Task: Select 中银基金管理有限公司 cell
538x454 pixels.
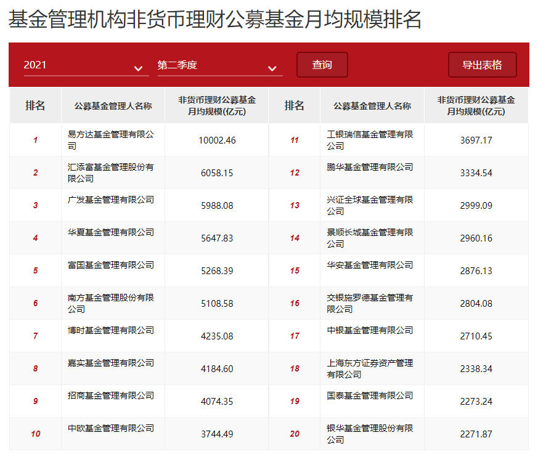Action: [372, 336]
